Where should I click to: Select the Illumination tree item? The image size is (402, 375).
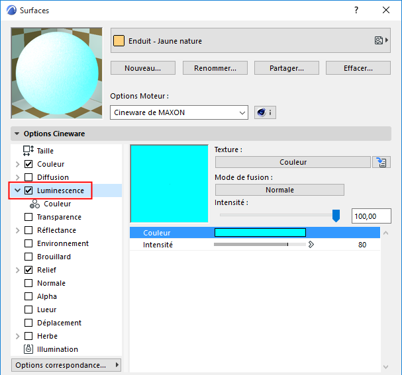[58, 349]
